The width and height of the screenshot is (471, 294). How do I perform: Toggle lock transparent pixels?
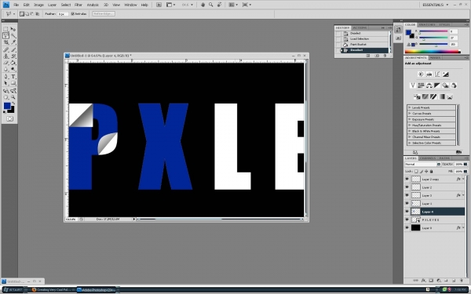pos(416,171)
